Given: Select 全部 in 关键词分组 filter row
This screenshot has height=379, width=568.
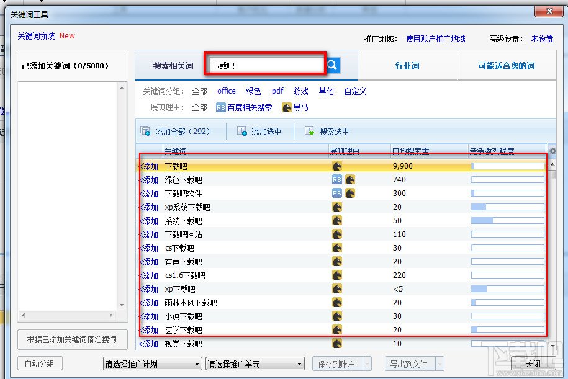Looking at the screenshot, I should tap(199, 91).
